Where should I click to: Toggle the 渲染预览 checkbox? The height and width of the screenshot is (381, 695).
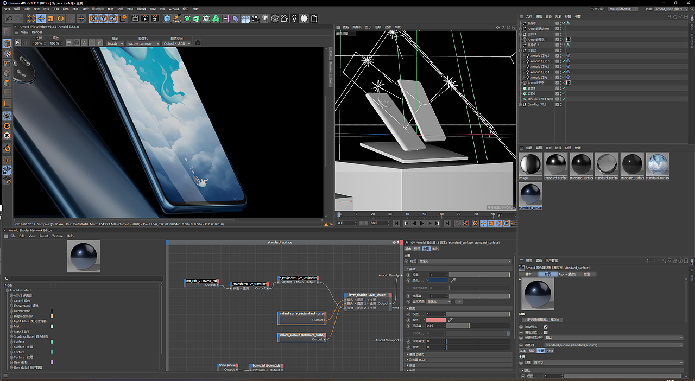pos(546,327)
